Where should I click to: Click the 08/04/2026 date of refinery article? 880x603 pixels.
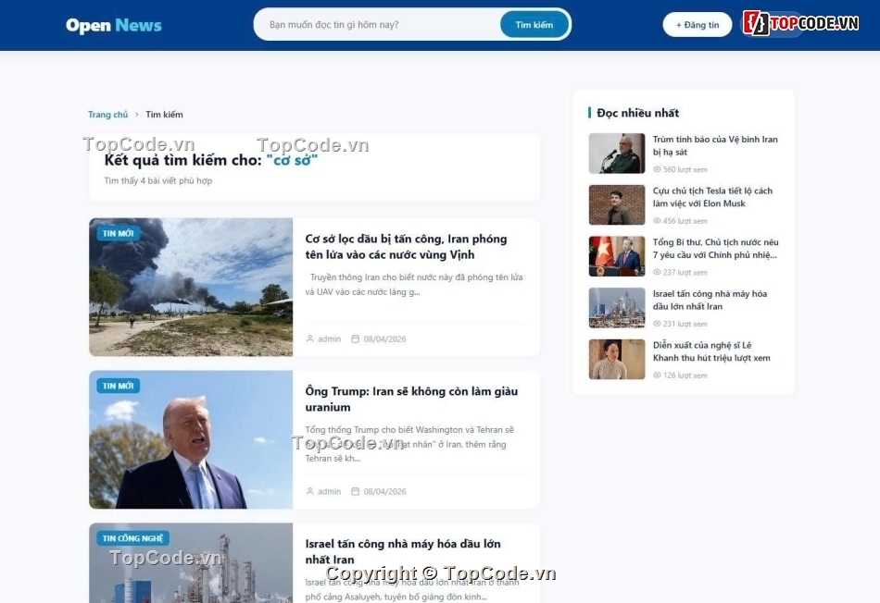point(385,338)
